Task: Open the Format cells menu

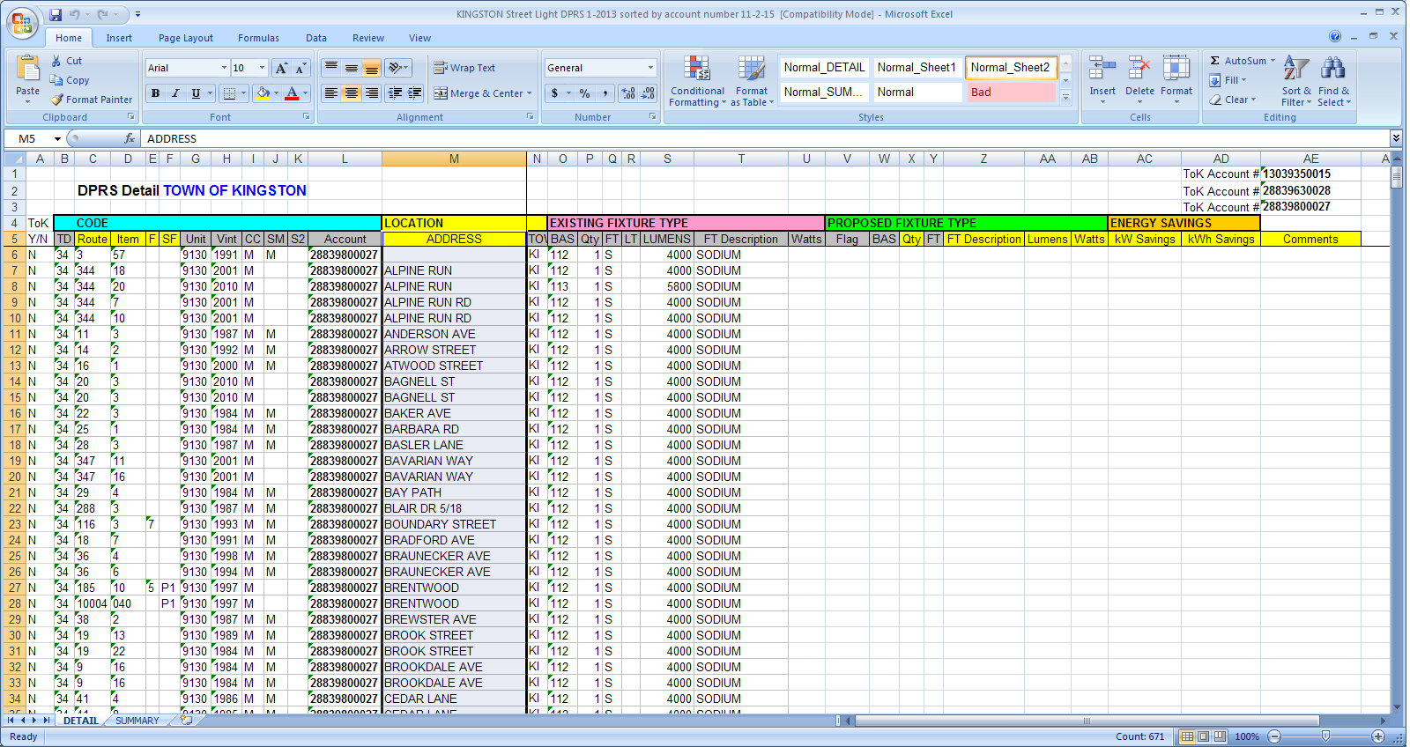Action: click(x=1176, y=79)
